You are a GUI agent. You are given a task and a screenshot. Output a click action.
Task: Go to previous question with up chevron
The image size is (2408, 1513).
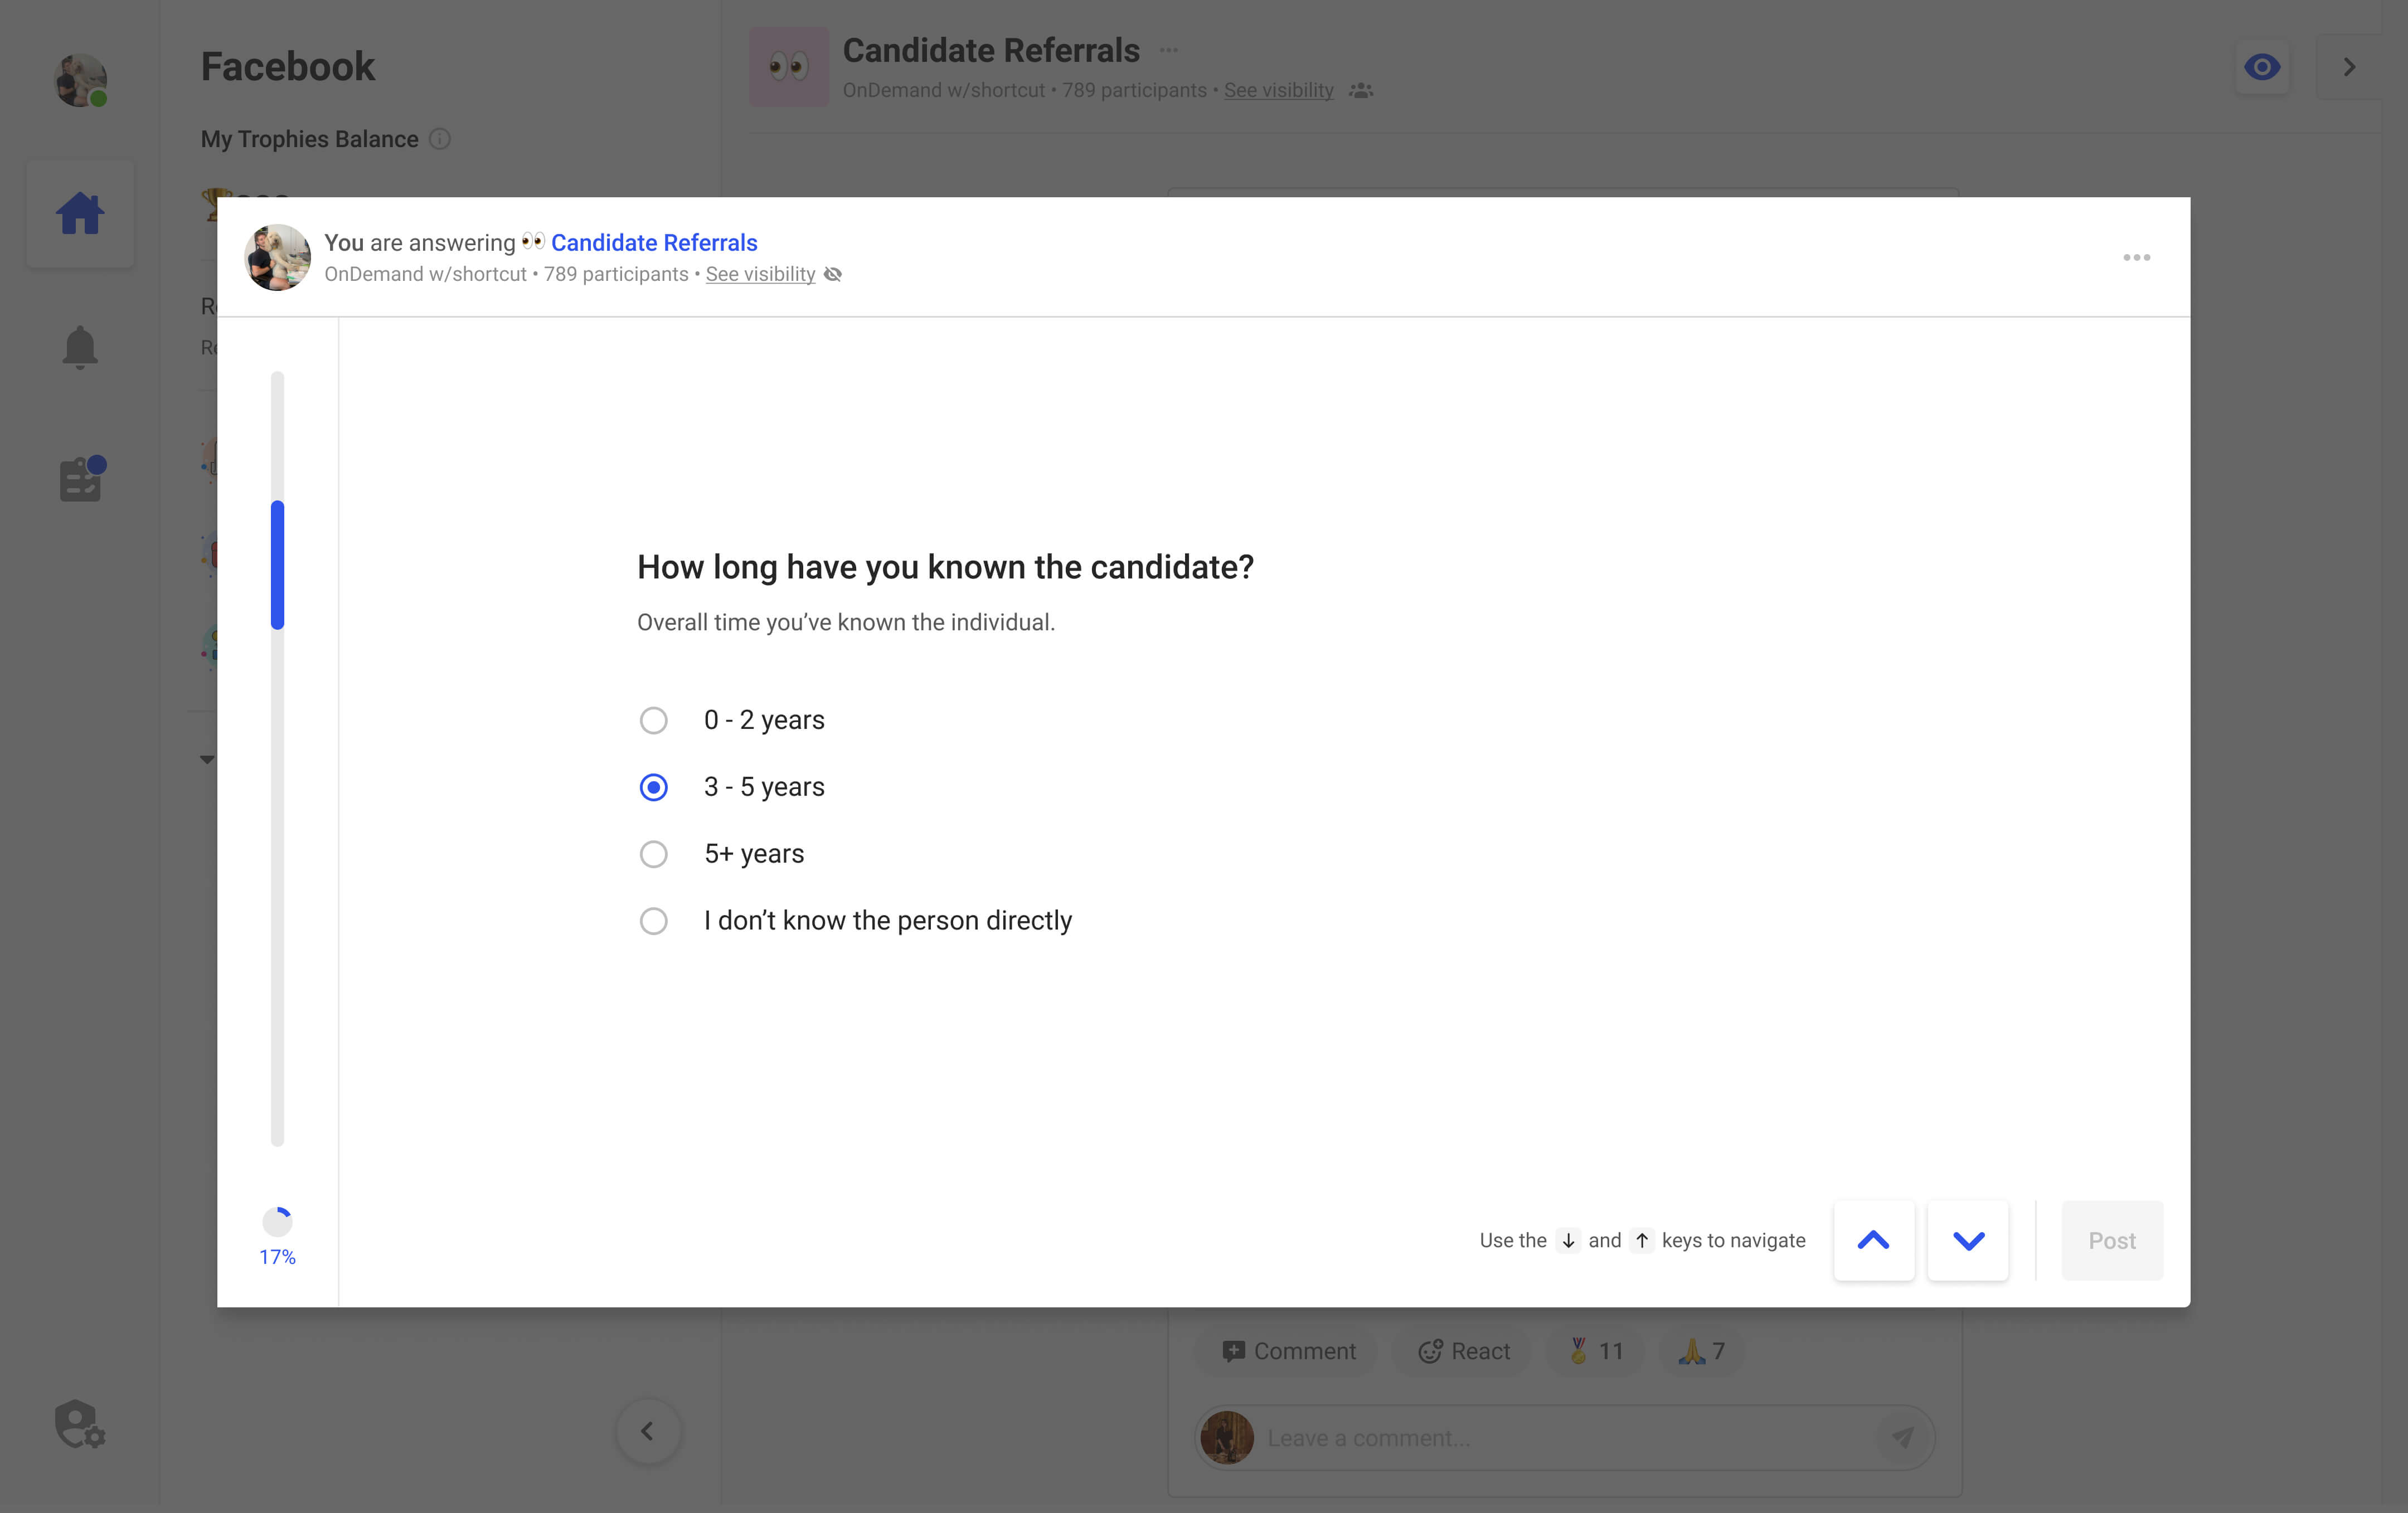coord(1873,1240)
